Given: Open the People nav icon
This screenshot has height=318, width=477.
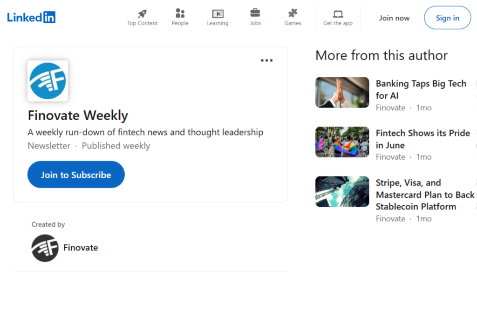Looking at the screenshot, I should 180,13.
